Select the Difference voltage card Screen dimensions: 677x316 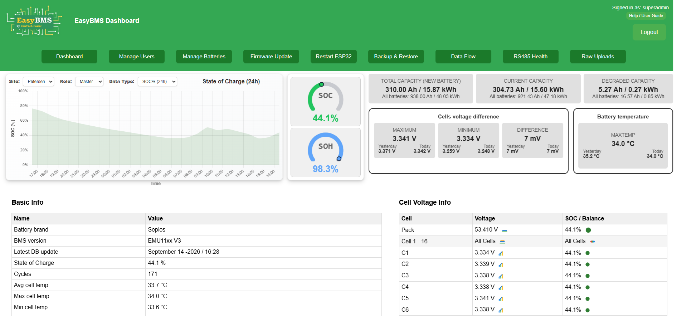click(x=532, y=140)
